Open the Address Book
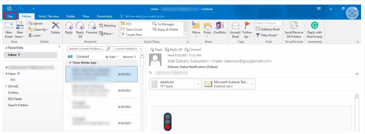The width and height of the screenshot is (365, 134). [x=268, y=29]
